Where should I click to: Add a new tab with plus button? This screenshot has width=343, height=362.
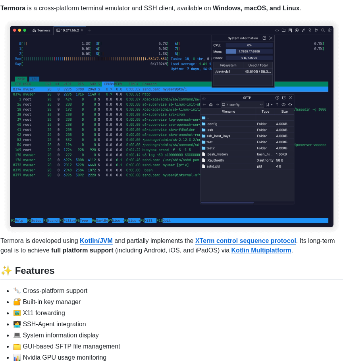(90, 30)
